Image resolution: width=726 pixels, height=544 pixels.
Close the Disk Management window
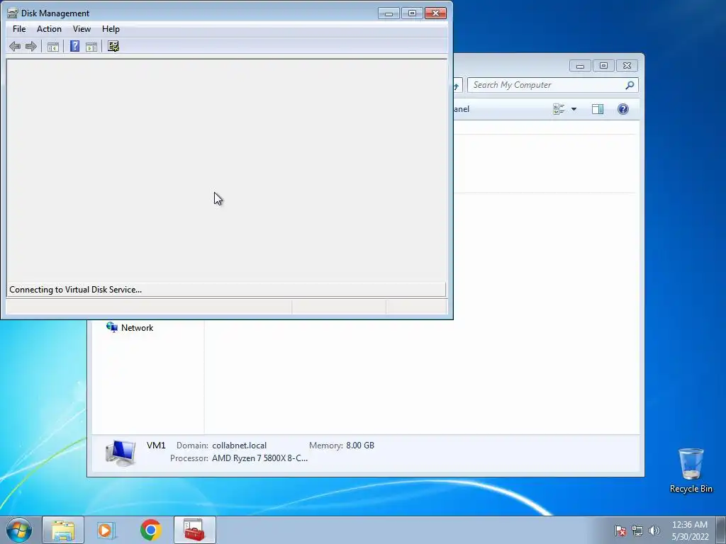[x=436, y=13]
